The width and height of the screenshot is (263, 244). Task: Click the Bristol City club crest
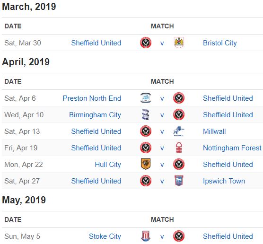(179, 43)
